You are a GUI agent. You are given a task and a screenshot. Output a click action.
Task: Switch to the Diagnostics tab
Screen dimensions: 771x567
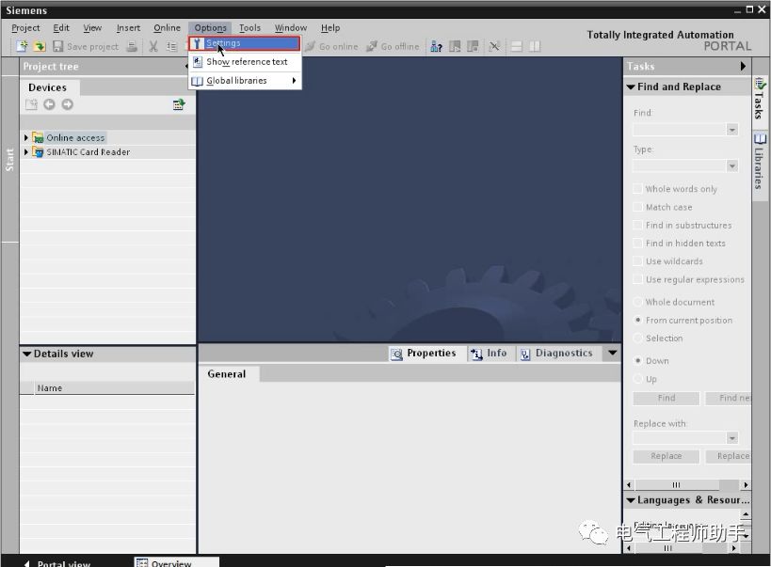(x=557, y=354)
